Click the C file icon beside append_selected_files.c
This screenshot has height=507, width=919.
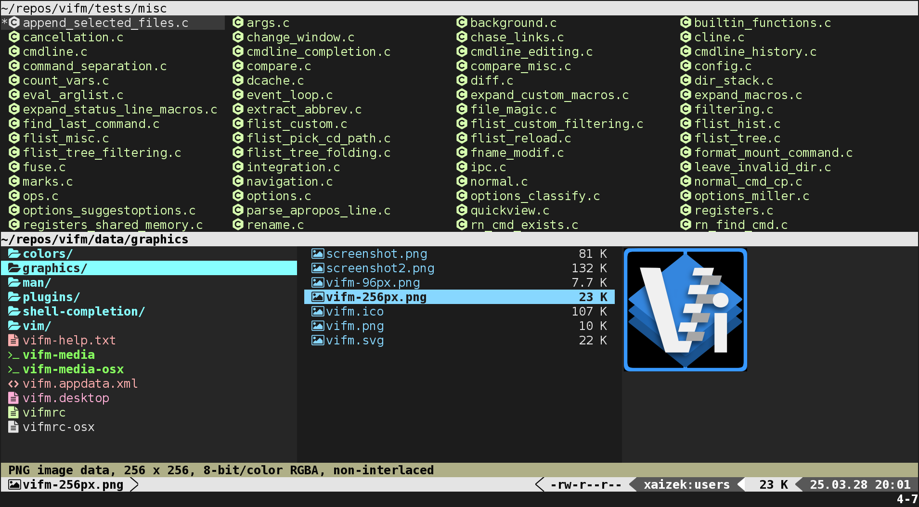click(14, 23)
